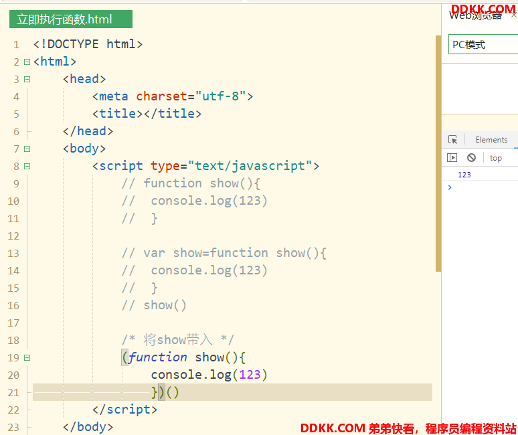The height and width of the screenshot is (435, 518).
Task: Collapse the html fold marker on line 2
Action: click(x=27, y=62)
